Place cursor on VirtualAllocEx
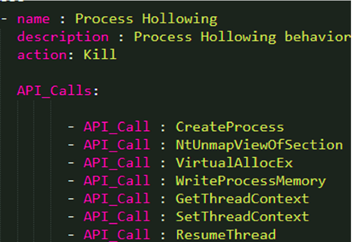352x242 pixels. (x=234, y=163)
